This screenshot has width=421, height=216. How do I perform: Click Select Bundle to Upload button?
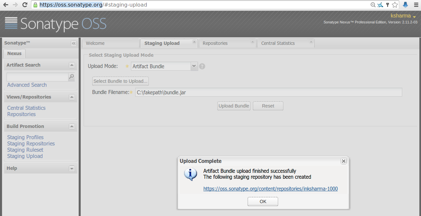point(120,81)
